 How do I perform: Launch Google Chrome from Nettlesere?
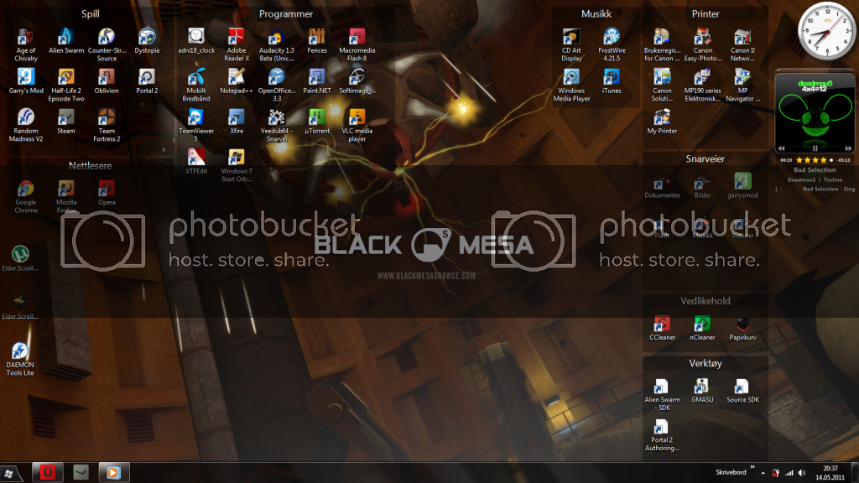(x=26, y=190)
